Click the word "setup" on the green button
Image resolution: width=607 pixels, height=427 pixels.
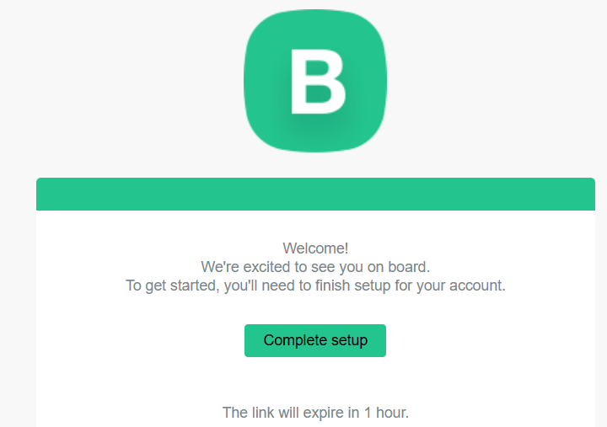(x=349, y=340)
